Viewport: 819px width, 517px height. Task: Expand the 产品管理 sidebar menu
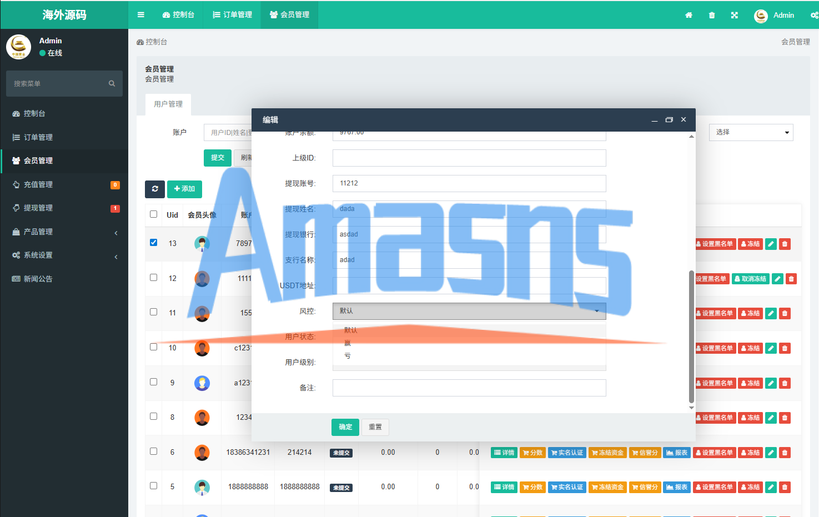pyautogui.click(x=64, y=232)
